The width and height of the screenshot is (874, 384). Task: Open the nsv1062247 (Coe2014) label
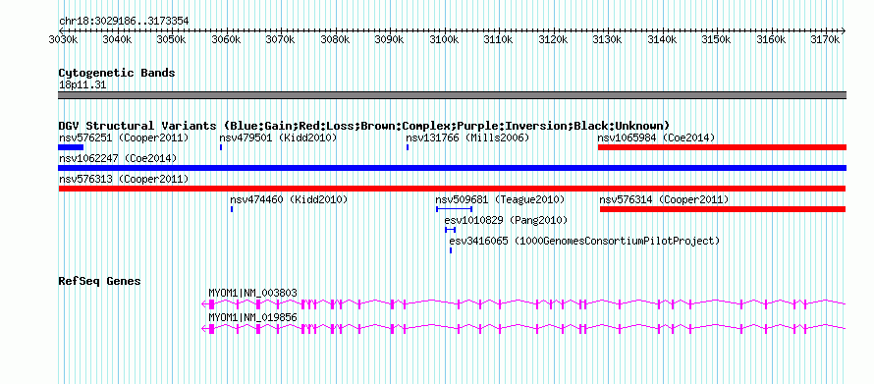118,158
